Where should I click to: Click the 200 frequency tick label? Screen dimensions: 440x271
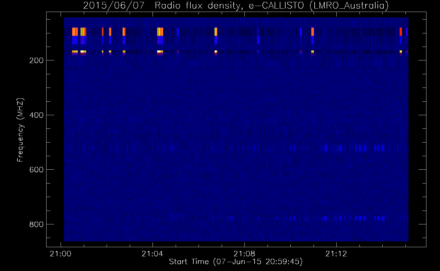pos(36,60)
